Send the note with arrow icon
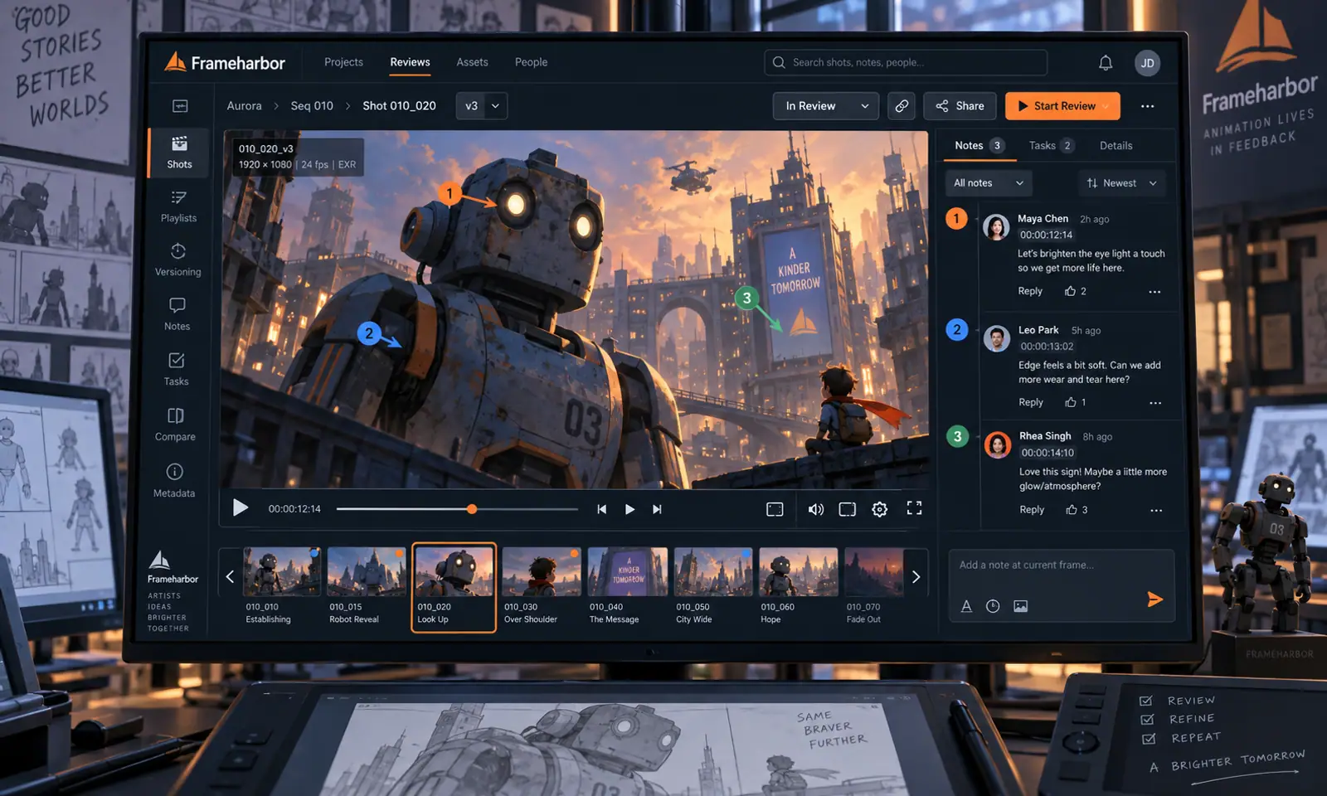Screen dimensions: 1327x796 tap(1154, 599)
